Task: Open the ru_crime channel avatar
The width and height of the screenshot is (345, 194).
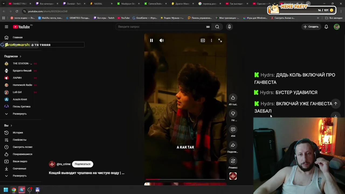Action: point(52,164)
